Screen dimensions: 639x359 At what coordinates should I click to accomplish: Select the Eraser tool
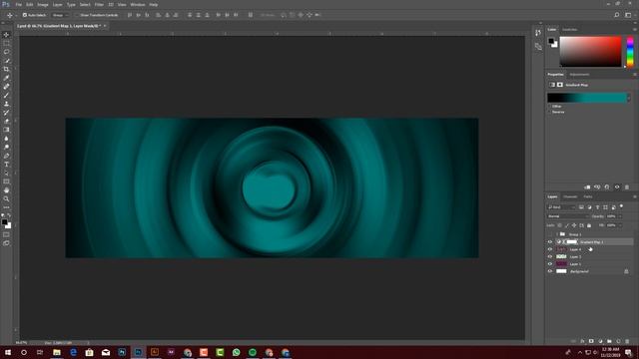(6, 121)
